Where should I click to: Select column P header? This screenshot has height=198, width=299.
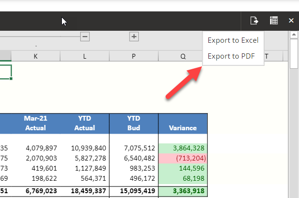(134, 57)
